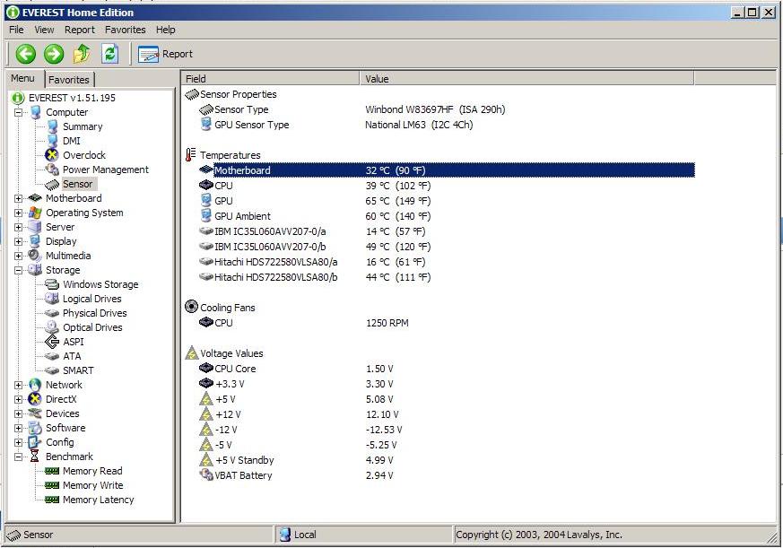
Task: Expand the Network tree node
Action: [x=19, y=385]
